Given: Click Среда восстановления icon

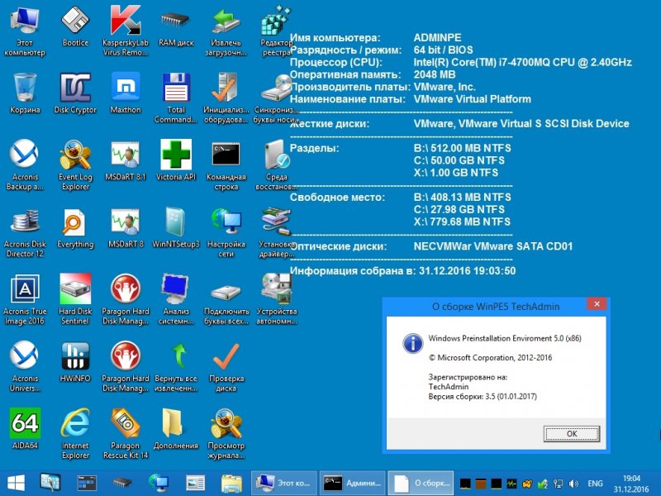Looking at the screenshot, I should click(x=276, y=165).
